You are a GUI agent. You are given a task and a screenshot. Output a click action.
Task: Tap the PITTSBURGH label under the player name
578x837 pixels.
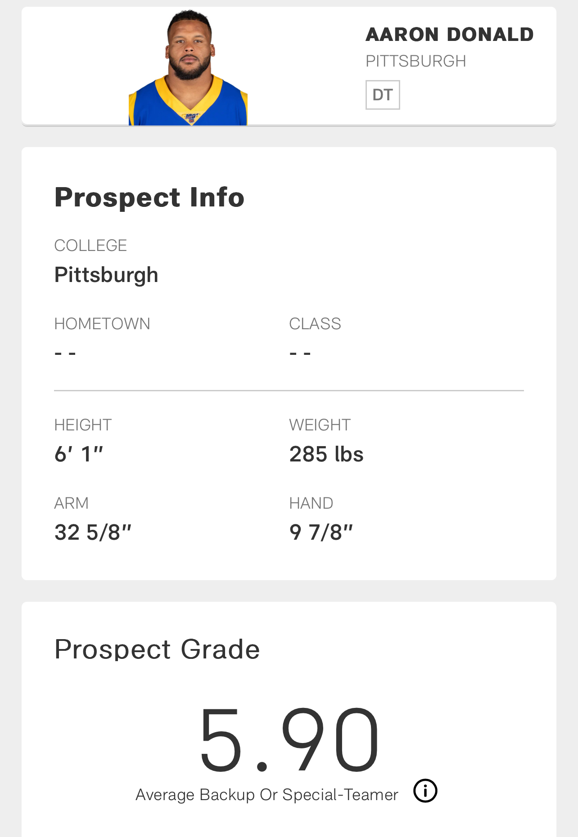(x=415, y=61)
